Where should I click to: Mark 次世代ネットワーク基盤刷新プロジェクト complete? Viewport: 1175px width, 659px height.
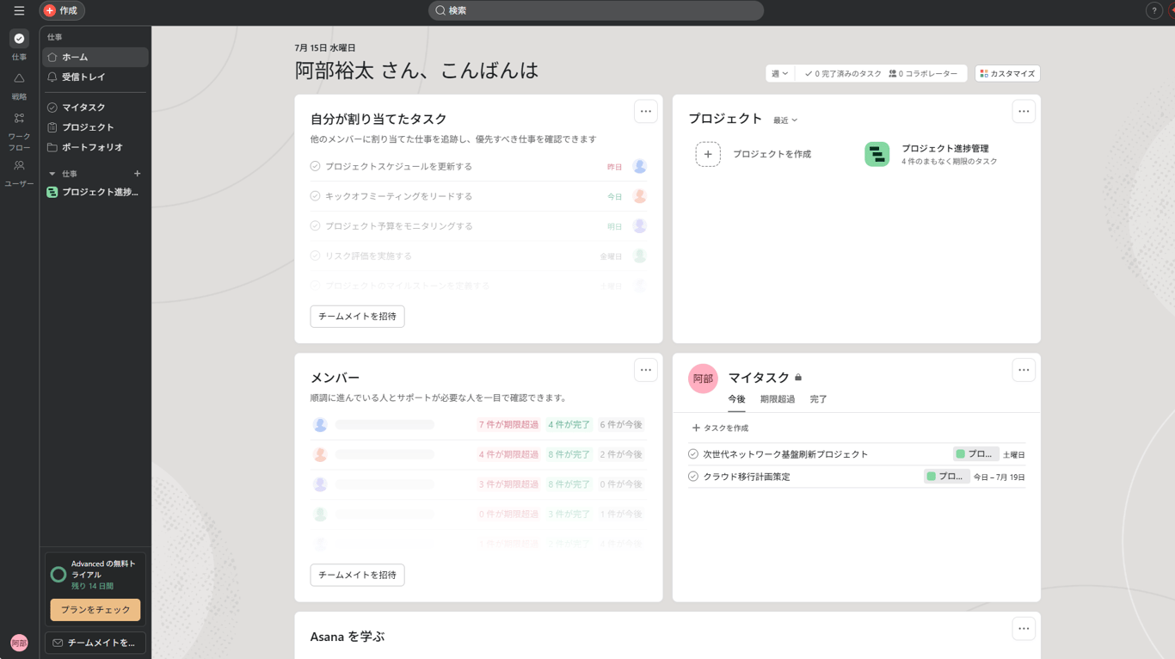click(x=693, y=454)
